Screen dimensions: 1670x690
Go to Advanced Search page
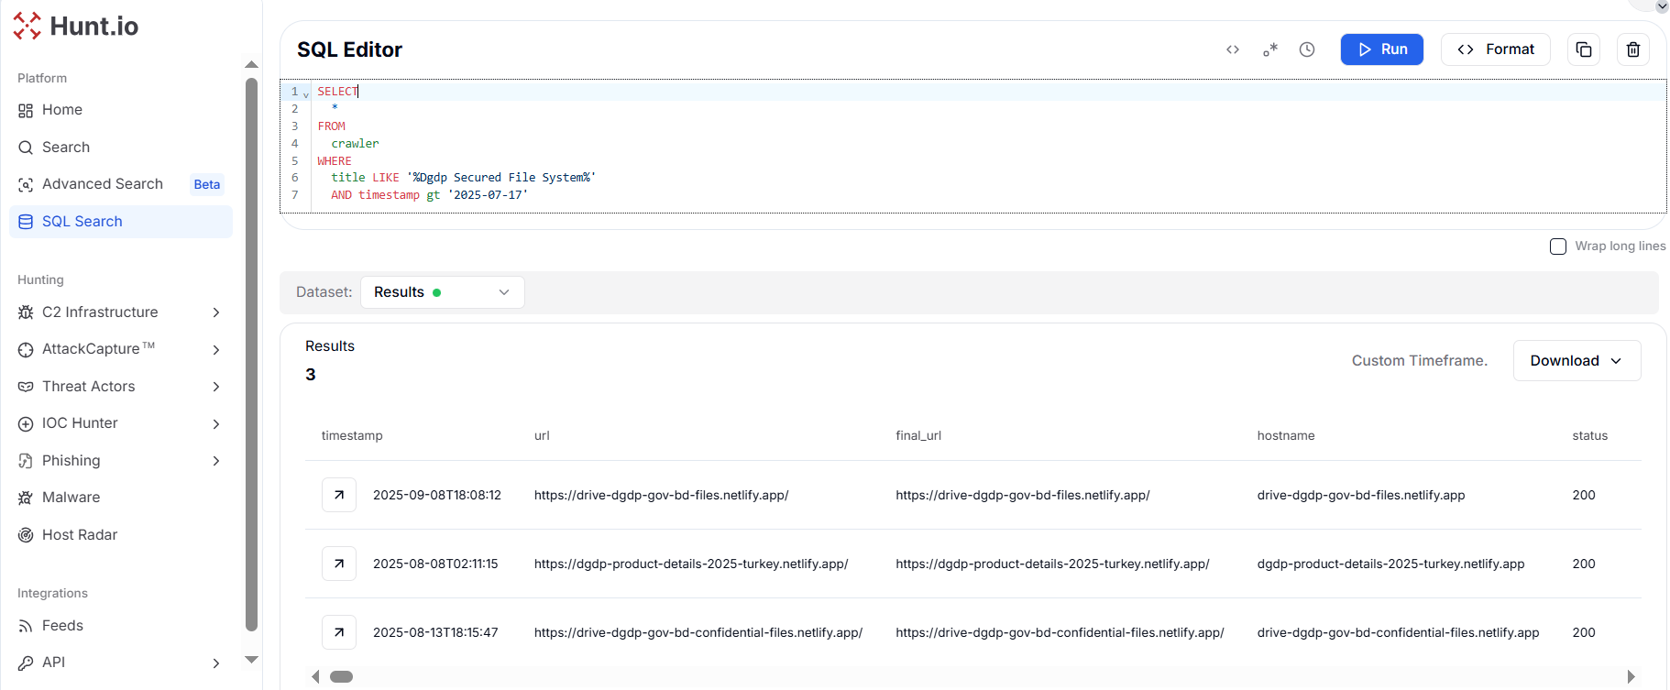(x=103, y=184)
